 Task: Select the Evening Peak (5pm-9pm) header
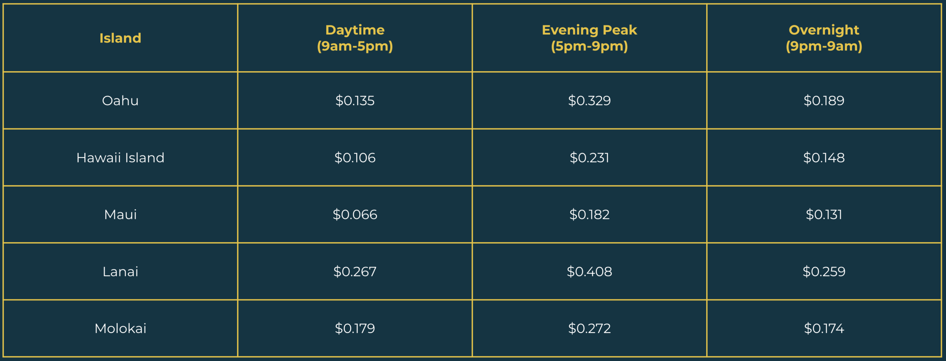589,38
